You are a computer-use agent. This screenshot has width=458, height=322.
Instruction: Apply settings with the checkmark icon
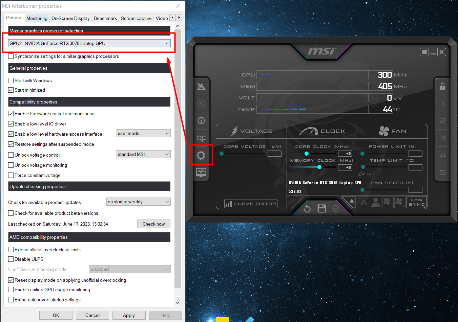[336, 209]
